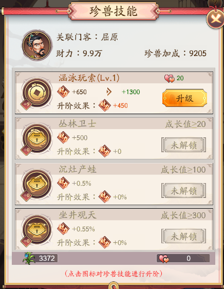Close the 珍兽技能 panel
This screenshot has height=289, width=224.
pyautogui.click(x=215, y=19)
